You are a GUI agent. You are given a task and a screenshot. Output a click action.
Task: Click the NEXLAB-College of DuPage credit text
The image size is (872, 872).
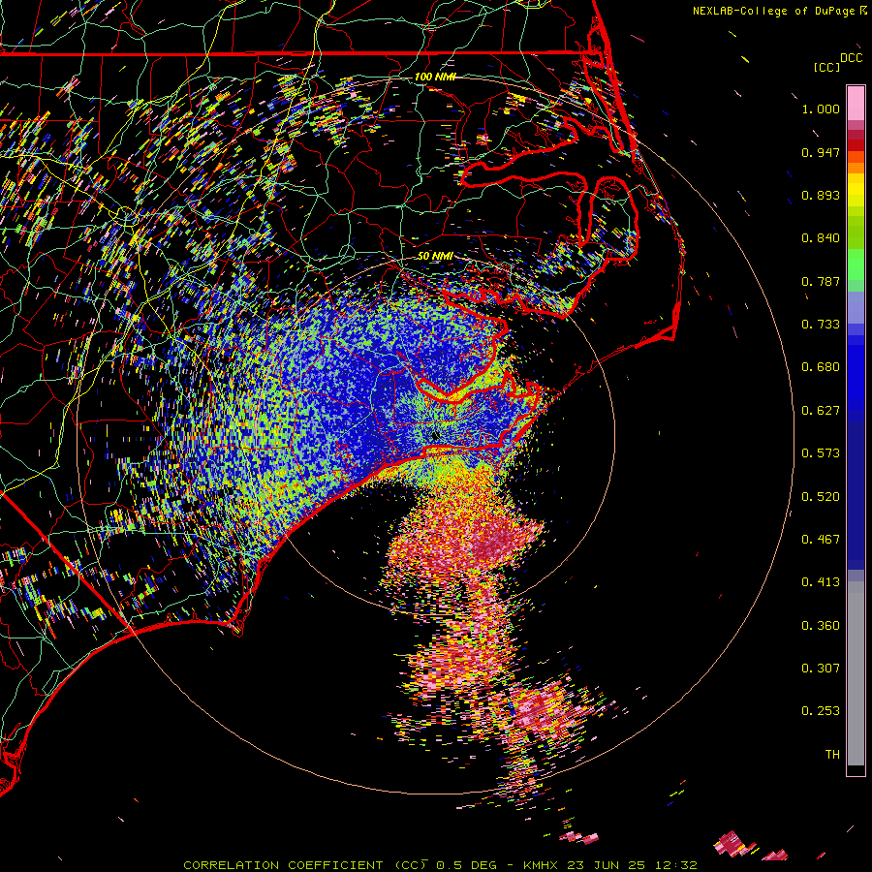(774, 11)
